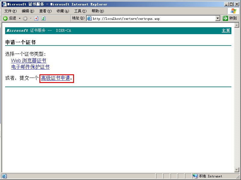Open the Forward button history dropdown arrow

(x=30, y=18)
